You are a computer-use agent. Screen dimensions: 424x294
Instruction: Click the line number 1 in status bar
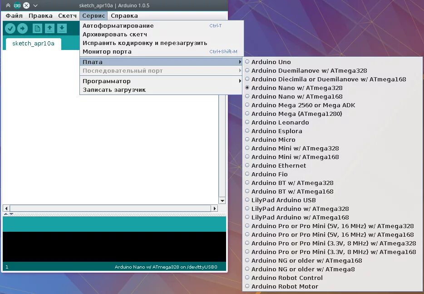(x=7, y=267)
